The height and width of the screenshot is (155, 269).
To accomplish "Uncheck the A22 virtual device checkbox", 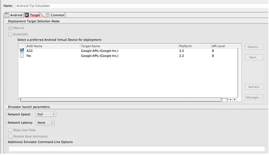I will click(x=22, y=51).
